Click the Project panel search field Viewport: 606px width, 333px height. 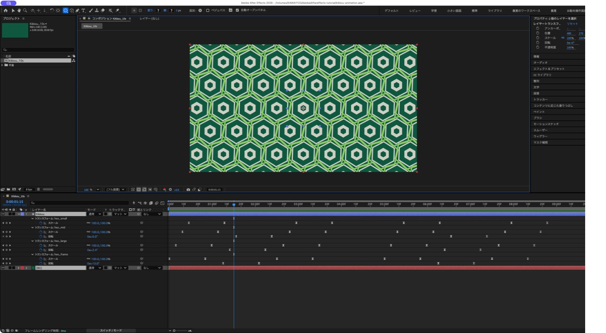[x=38, y=50]
